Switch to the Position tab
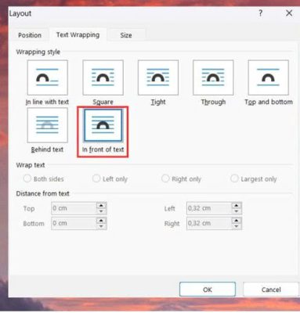The image size is (300, 313). pyautogui.click(x=30, y=35)
